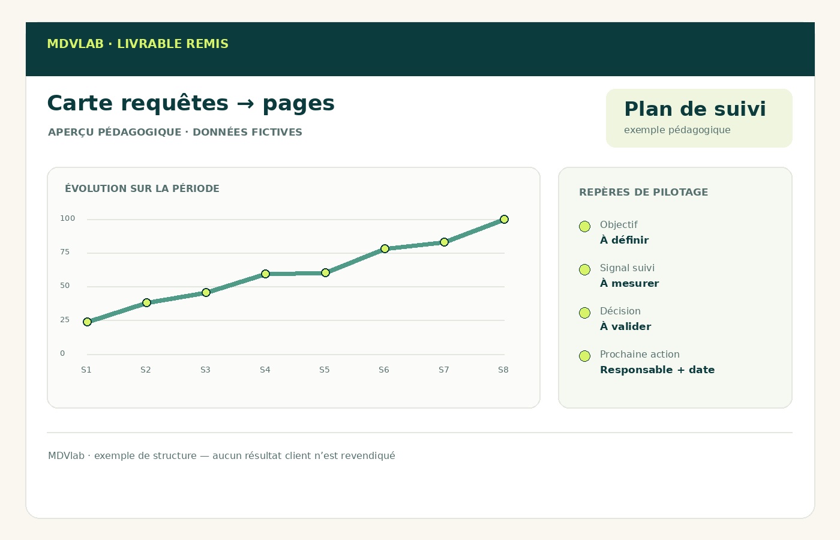
Task: Click the S8 data point at 100
Action: tap(504, 220)
